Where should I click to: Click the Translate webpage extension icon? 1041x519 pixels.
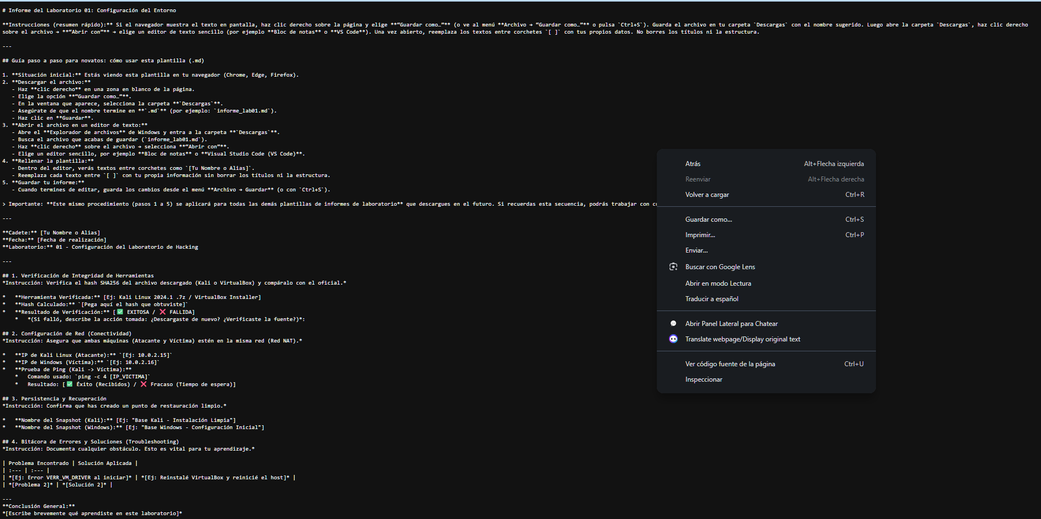click(673, 339)
